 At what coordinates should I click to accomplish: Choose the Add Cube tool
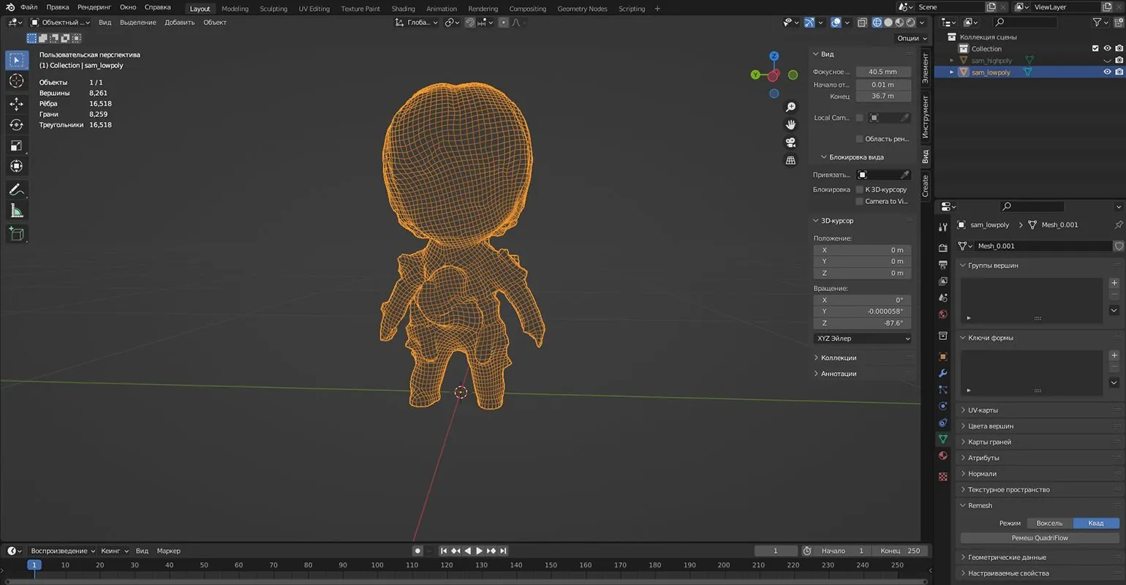(x=16, y=234)
